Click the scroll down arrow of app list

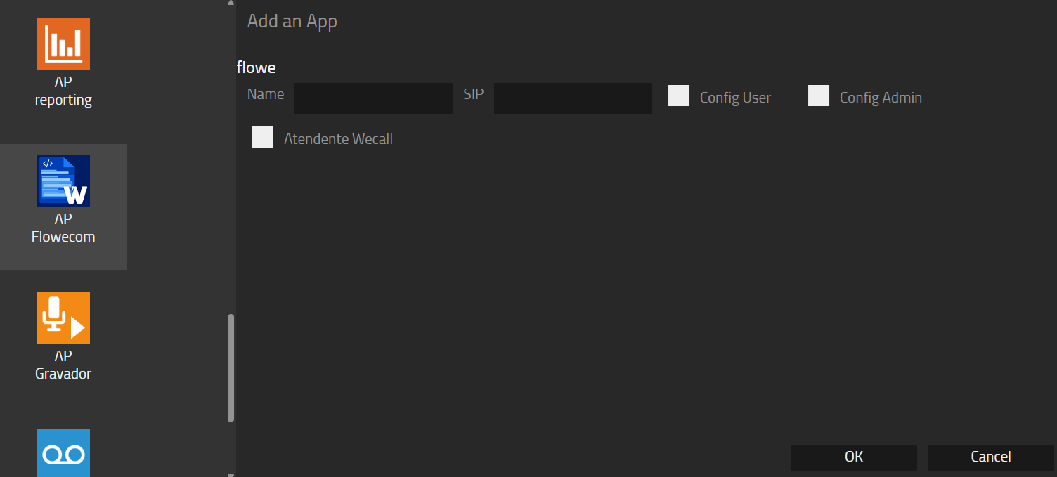(231, 474)
